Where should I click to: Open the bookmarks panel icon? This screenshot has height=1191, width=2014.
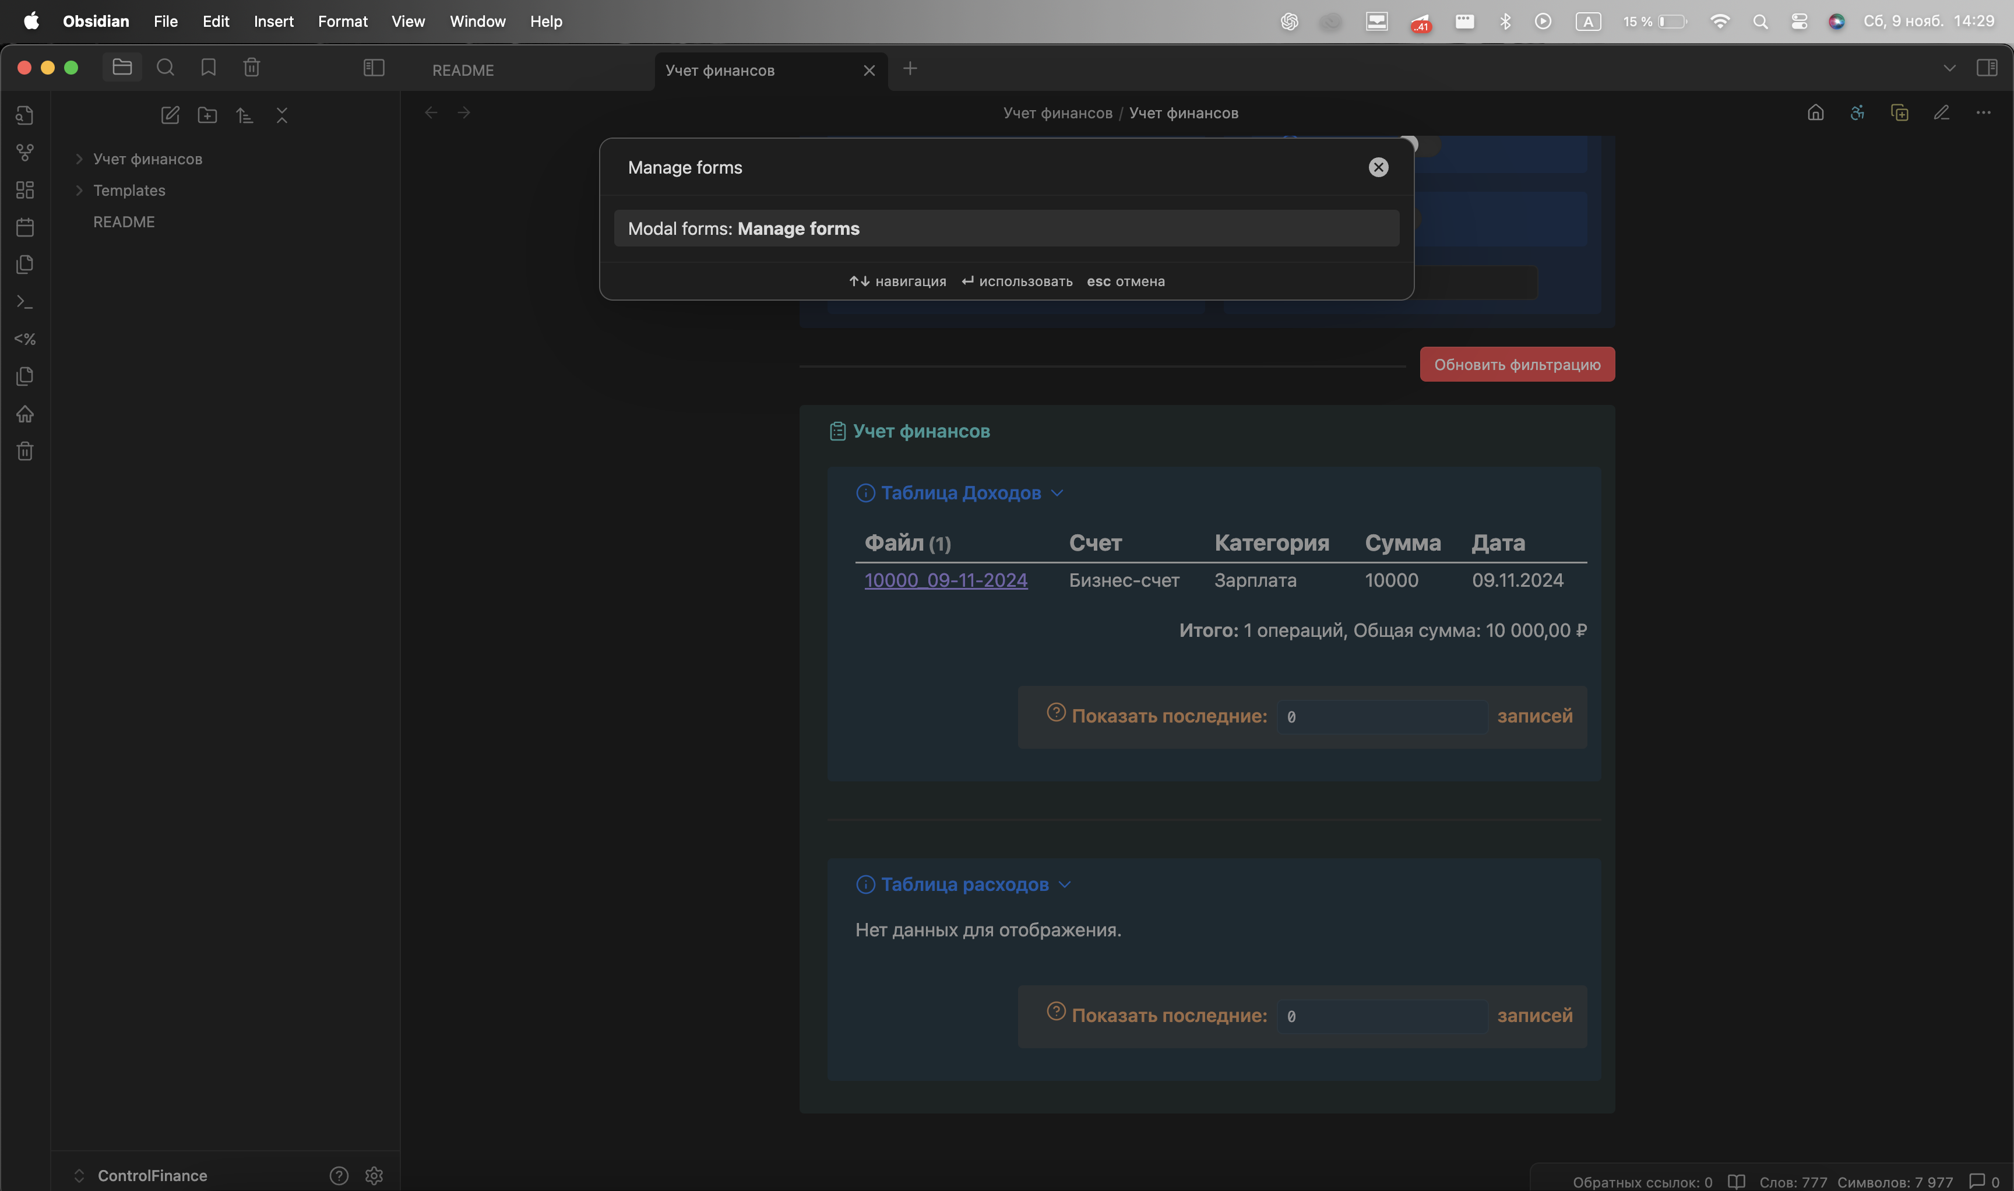click(x=208, y=68)
